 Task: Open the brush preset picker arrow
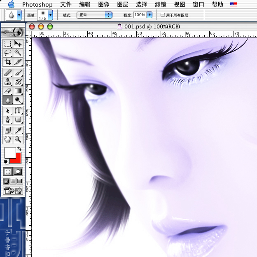(x=51, y=15)
